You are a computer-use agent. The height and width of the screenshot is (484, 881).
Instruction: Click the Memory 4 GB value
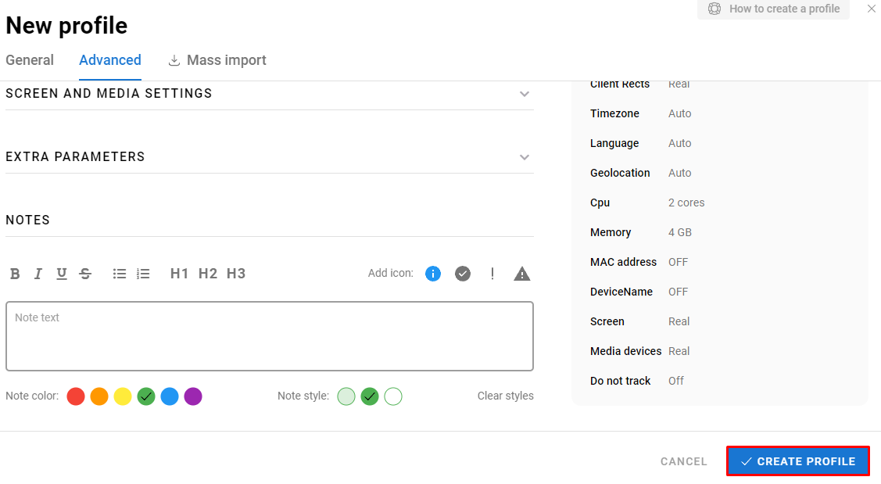point(680,233)
